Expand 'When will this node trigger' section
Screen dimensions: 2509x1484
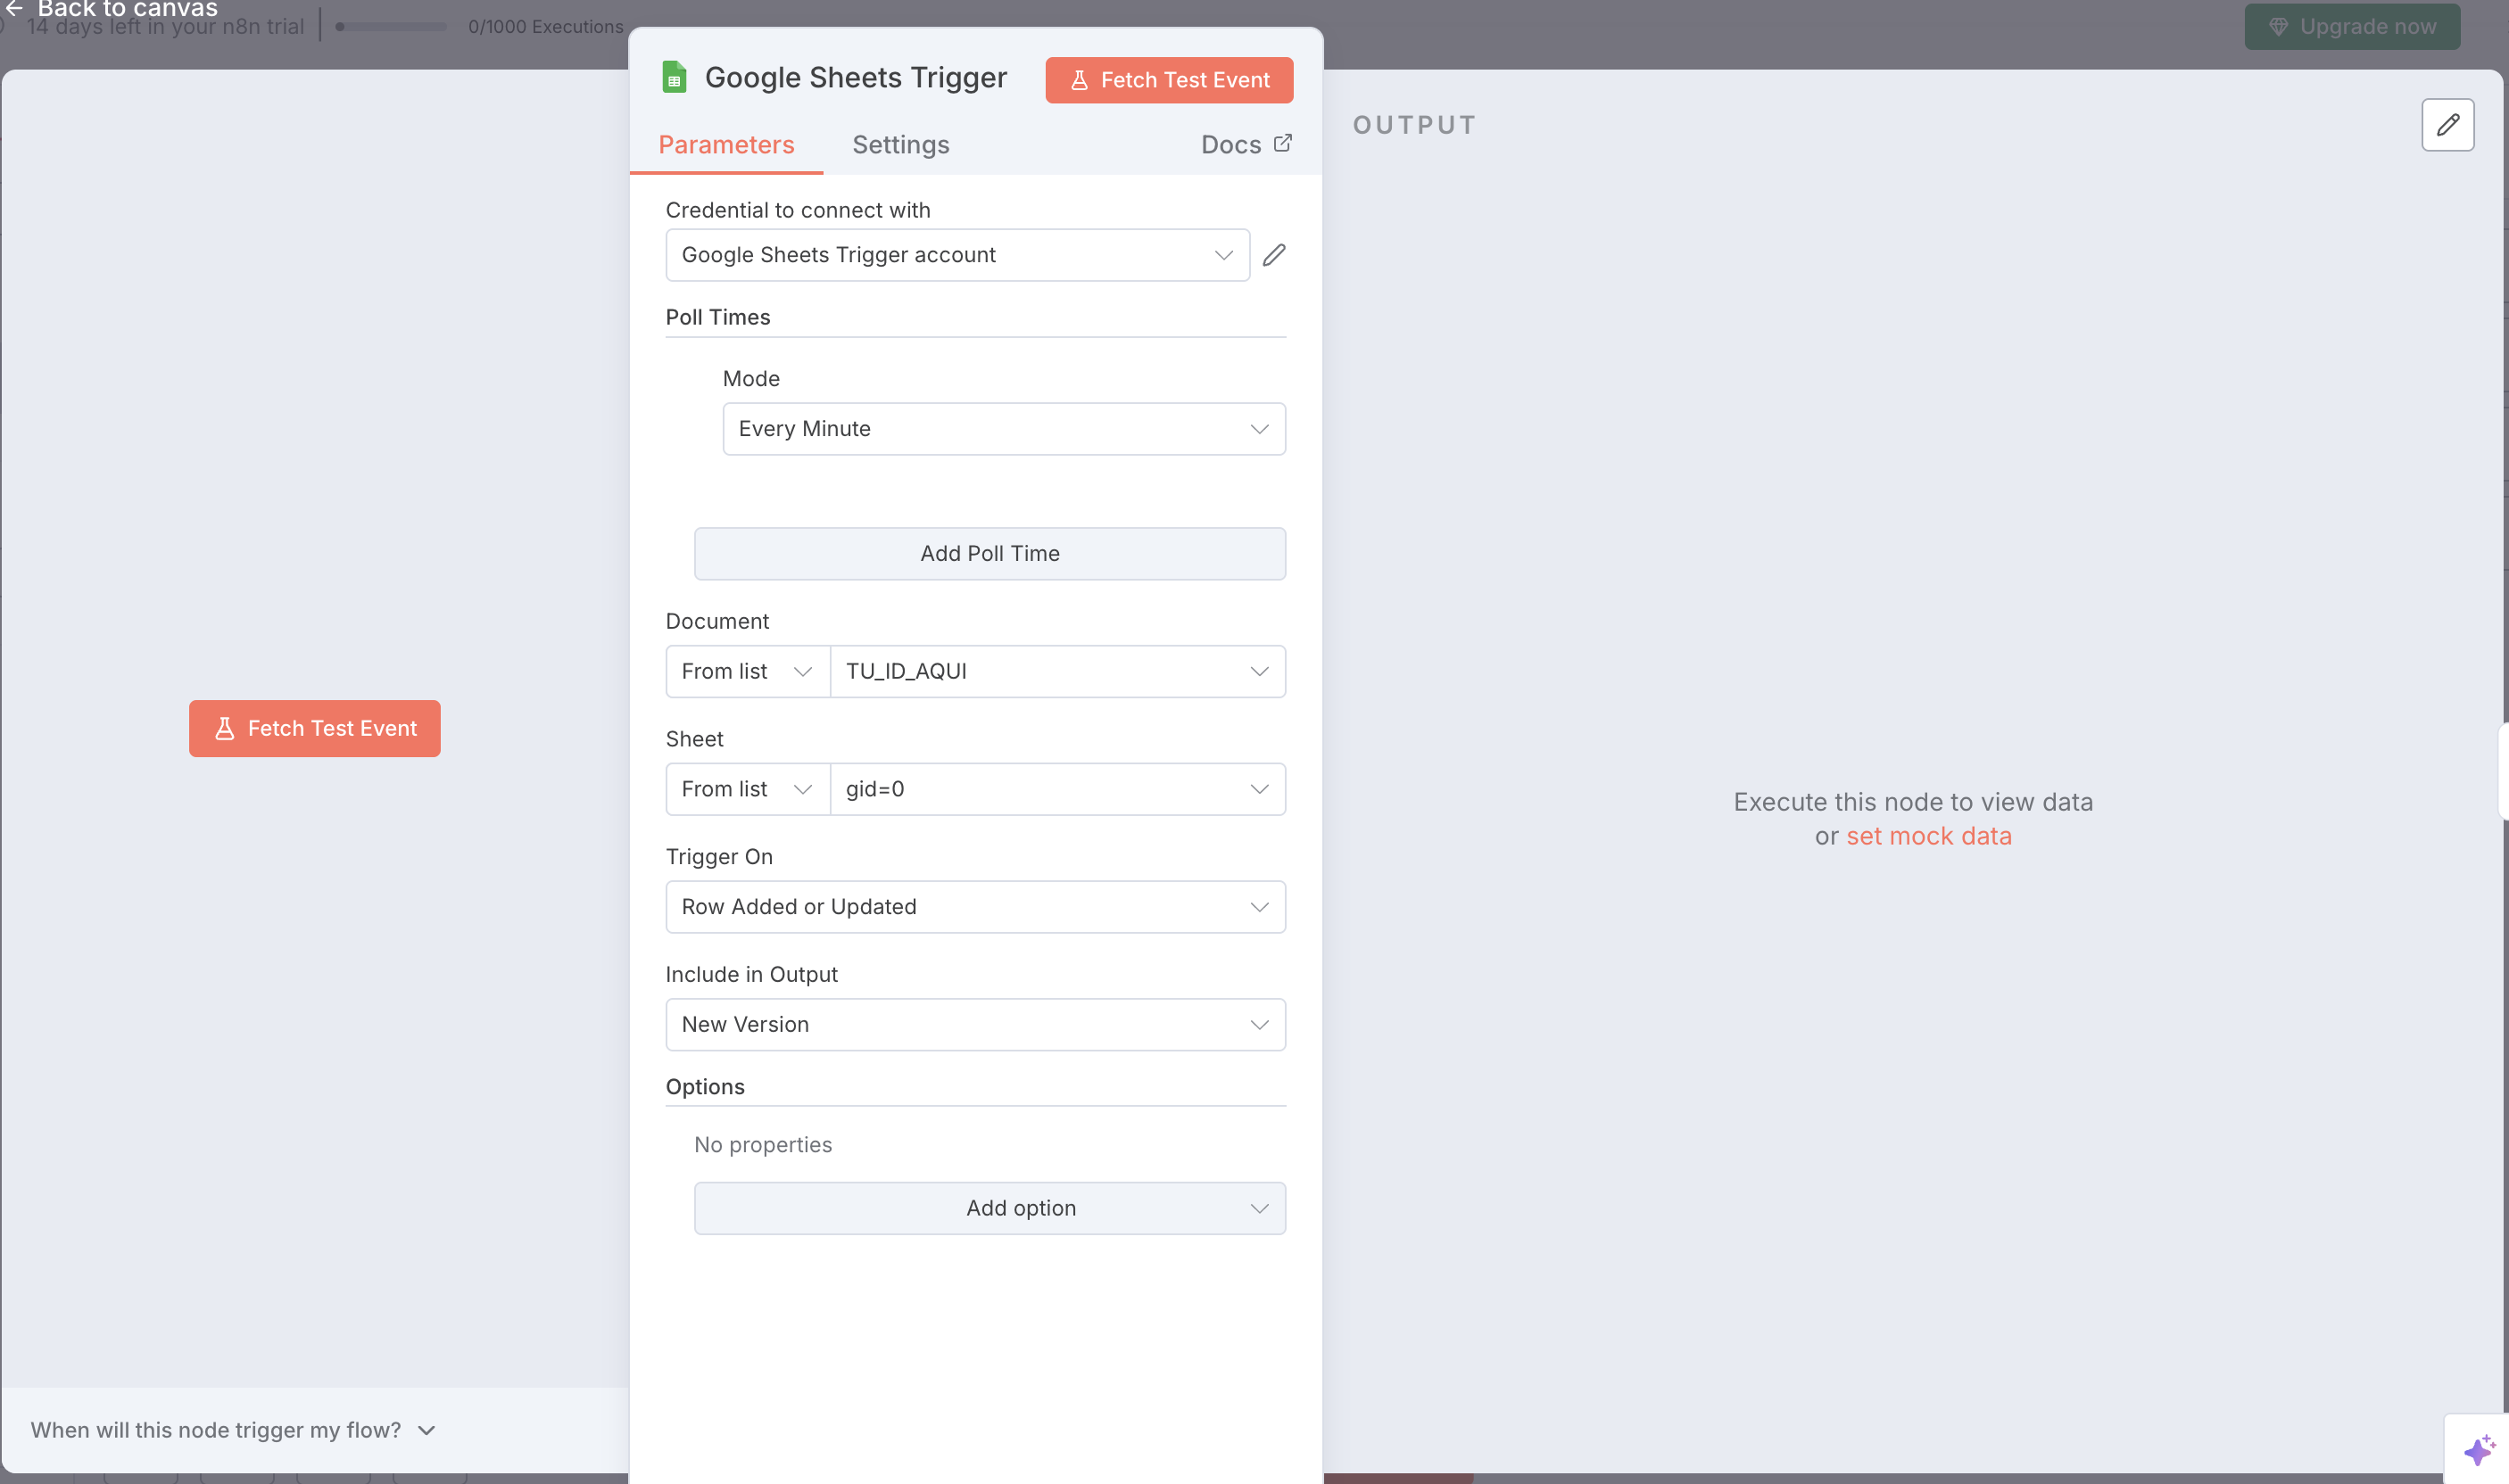pyautogui.click(x=232, y=1430)
